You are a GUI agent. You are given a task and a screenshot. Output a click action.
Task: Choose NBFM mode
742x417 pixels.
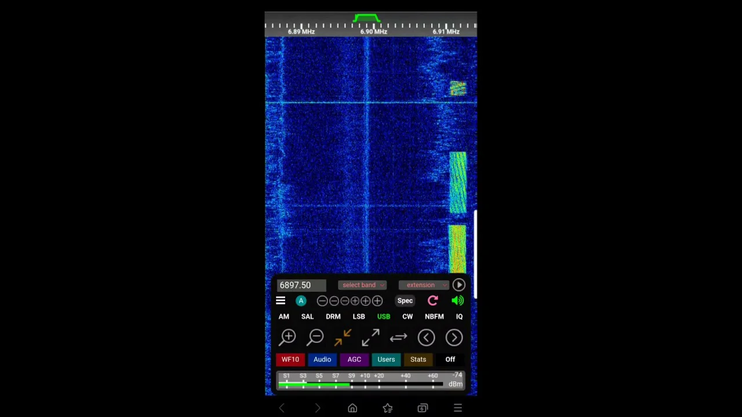[x=434, y=317]
